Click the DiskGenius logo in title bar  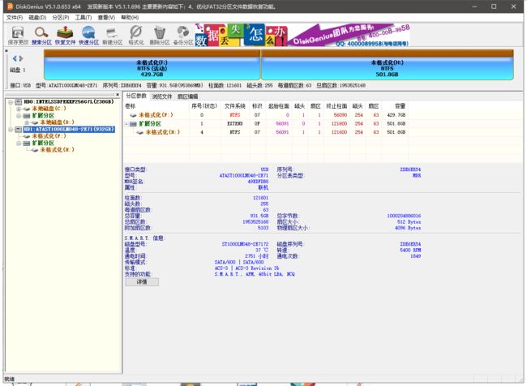(10, 6)
